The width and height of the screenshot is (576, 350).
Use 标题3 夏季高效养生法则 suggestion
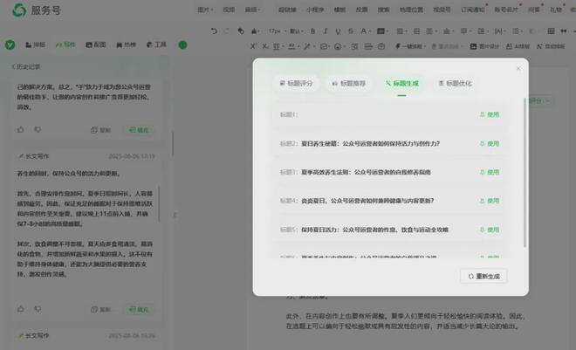tap(490, 172)
